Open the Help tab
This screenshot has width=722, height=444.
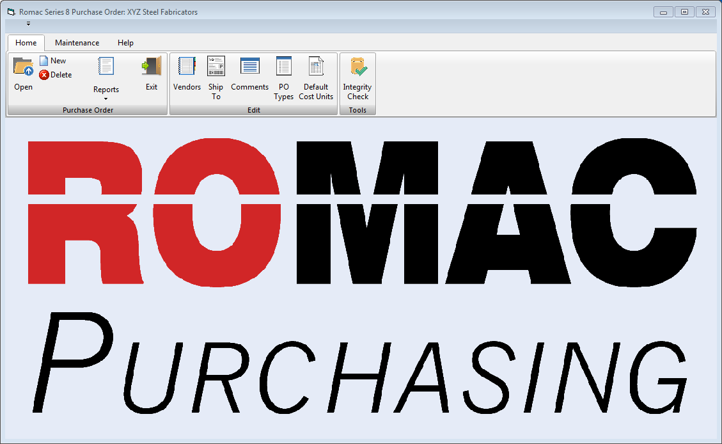(x=125, y=43)
